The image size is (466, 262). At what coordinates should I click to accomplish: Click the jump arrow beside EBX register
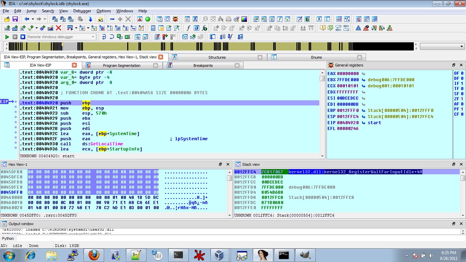tap(364, 80)
